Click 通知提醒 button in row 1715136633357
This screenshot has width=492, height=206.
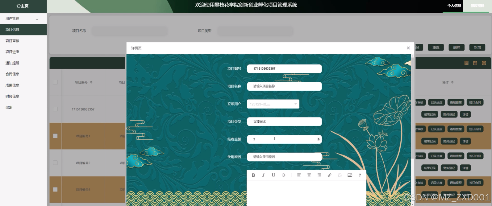click(x=456, y=102)
